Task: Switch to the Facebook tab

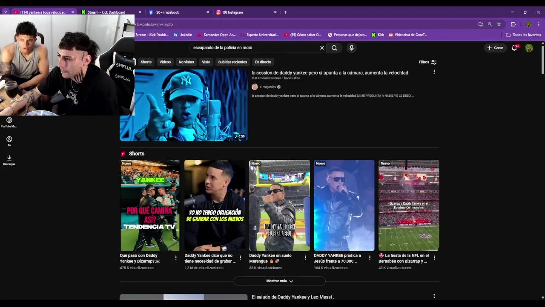Action: coord(167,12)
